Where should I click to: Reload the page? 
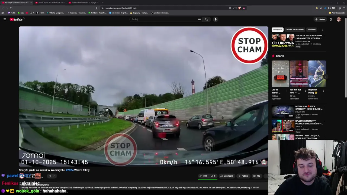click(x=11, y=8)
